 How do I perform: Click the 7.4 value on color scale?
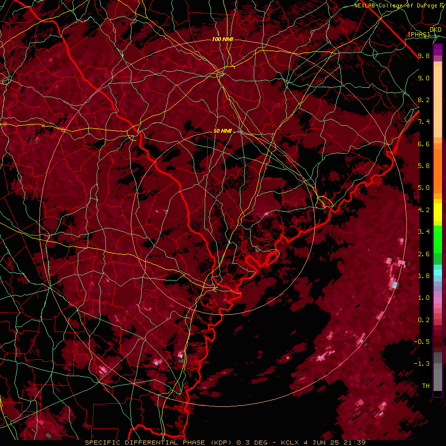pyautogui.click(x=424, y=122)
